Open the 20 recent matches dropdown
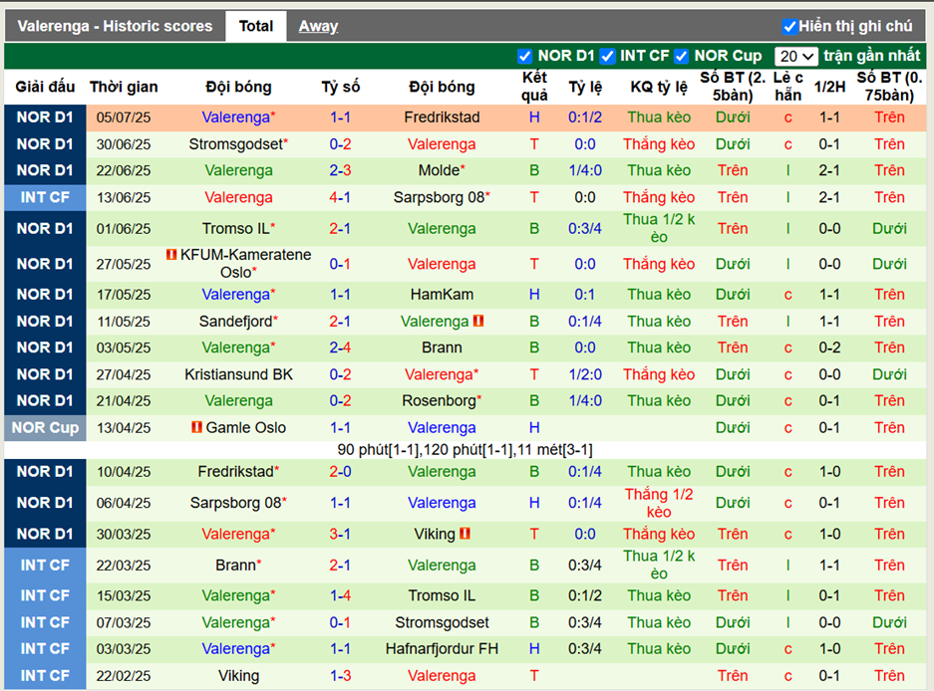934x691 pixels. (x=795, y=56)
